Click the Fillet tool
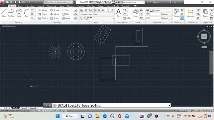This screenshot has height=120, width=214. point(66,14)
